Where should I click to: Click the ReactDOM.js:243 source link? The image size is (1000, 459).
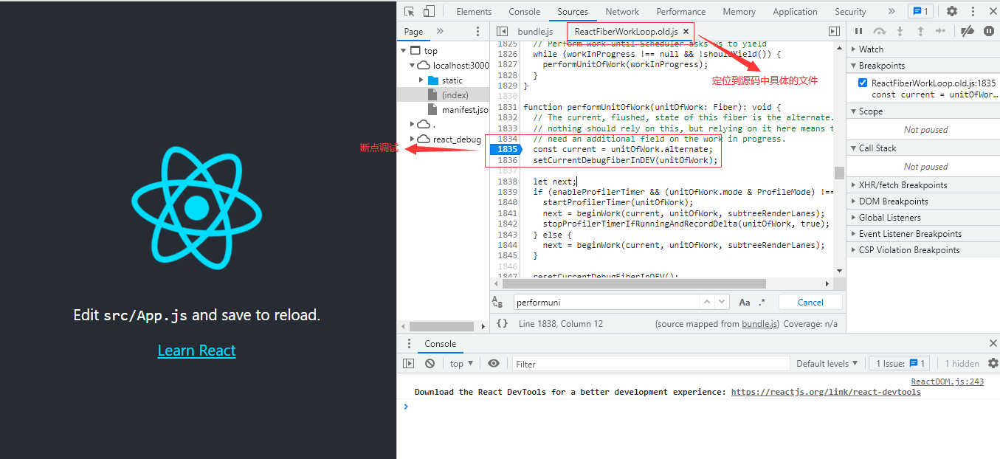[948, 382]
